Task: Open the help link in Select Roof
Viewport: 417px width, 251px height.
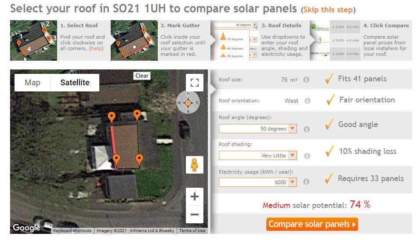Action: [x=97, y=48]
